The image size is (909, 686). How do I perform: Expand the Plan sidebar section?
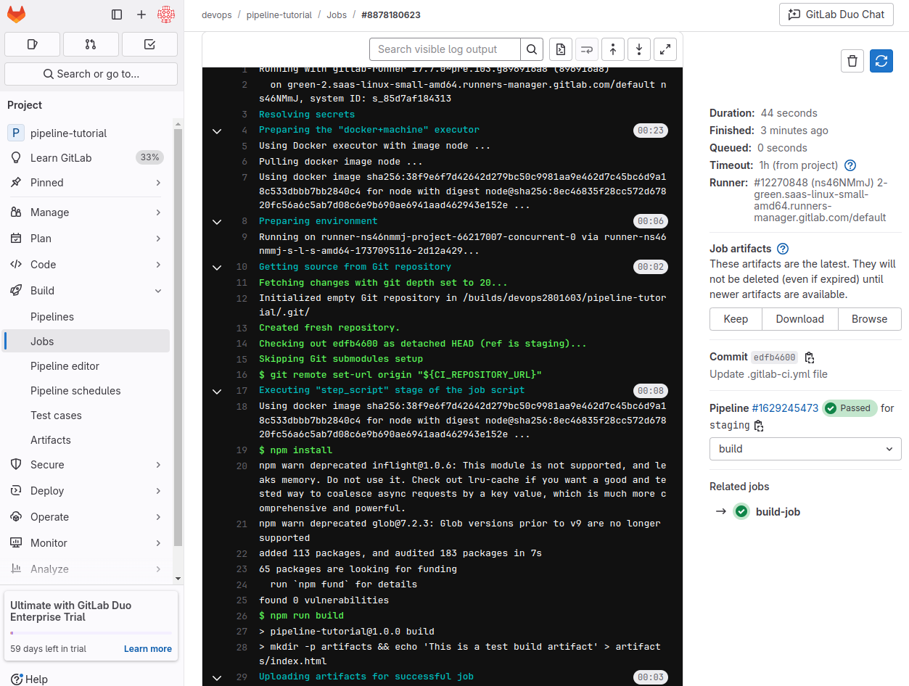click(87, 239)
